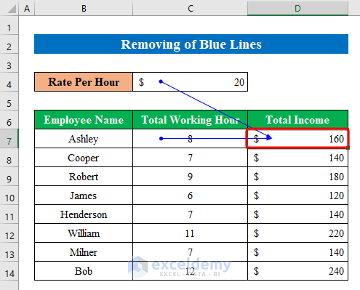Select row 13 header
Screen dimensions: 360x290
[x=9, y=252]
